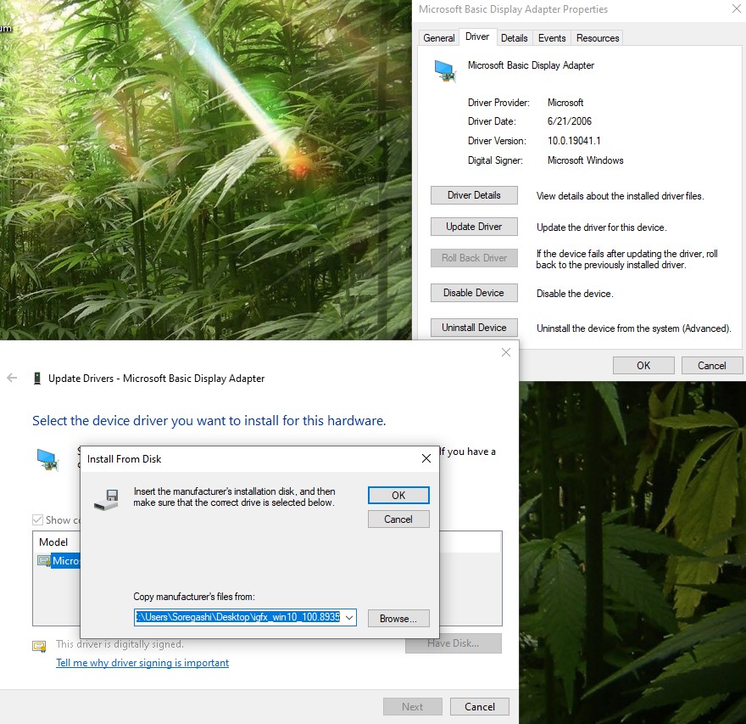Click Next in Update Drivers window
The height and width of the screenshot is (724, 746).
[413, 707]
